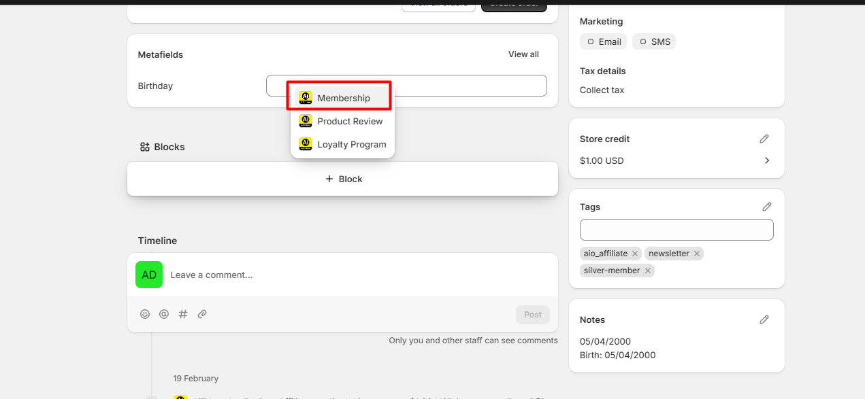The image size is (865, 399).
Task: Click the attachment link icon
Action: (x=202, y=314)
